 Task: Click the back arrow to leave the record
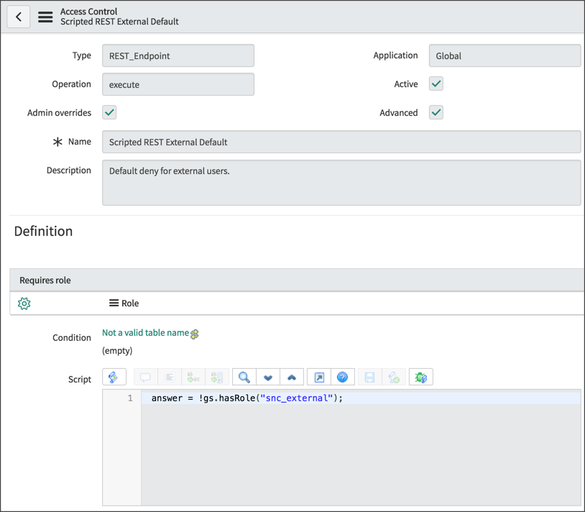(x=18, y=16)
